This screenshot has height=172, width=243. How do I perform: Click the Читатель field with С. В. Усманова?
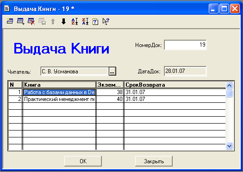point(75,71)
